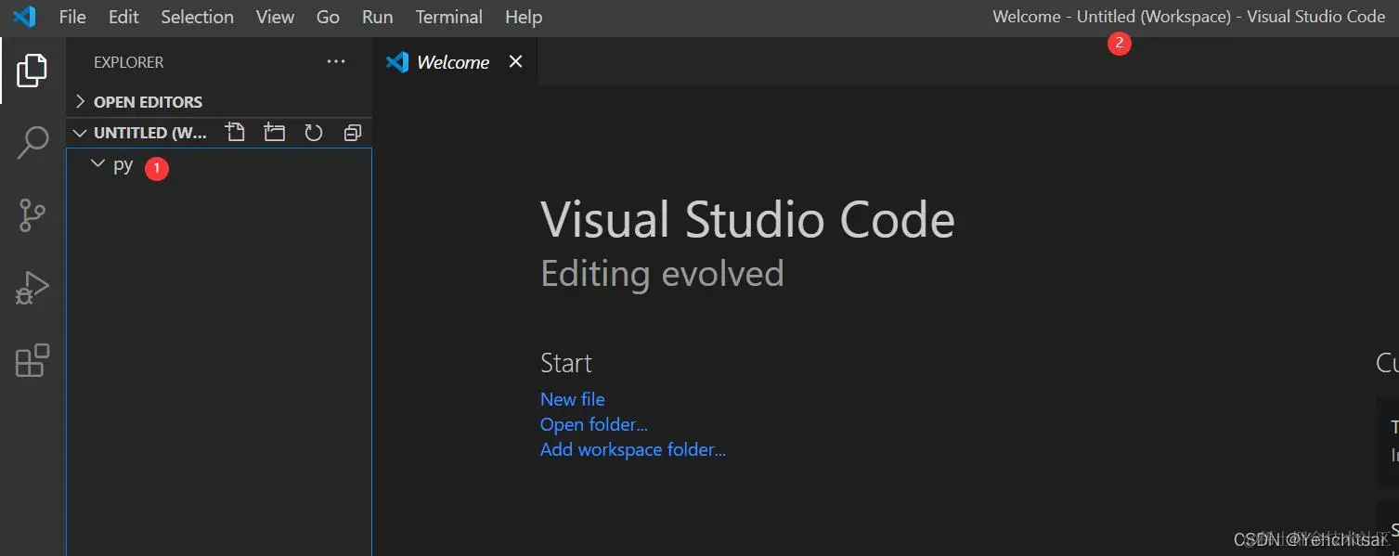
Task: Open the Run menu
Action: tap(378, 17)
